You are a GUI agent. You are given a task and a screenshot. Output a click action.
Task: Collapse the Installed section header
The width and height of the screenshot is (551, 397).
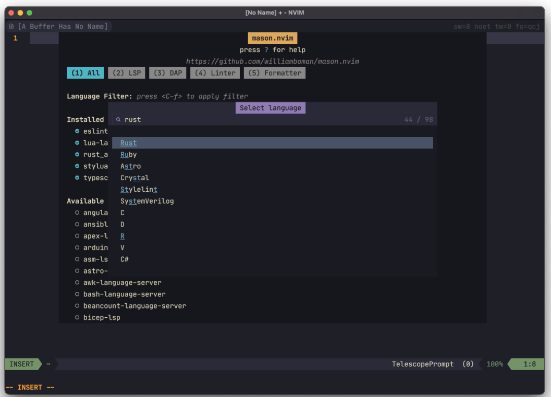point(85,119)
